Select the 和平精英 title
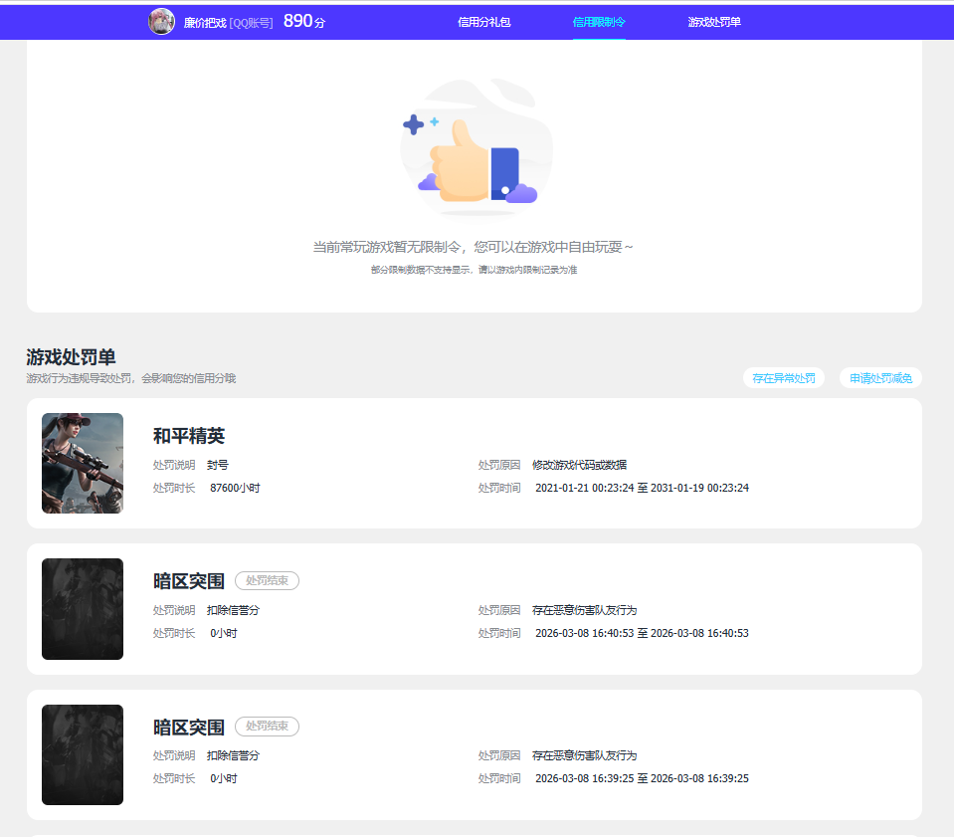This screenshot has width=954, height=837. point(189,436)
